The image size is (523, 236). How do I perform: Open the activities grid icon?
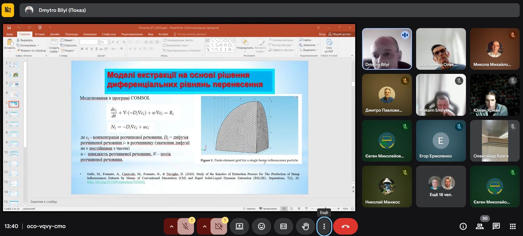click(513, 226)
